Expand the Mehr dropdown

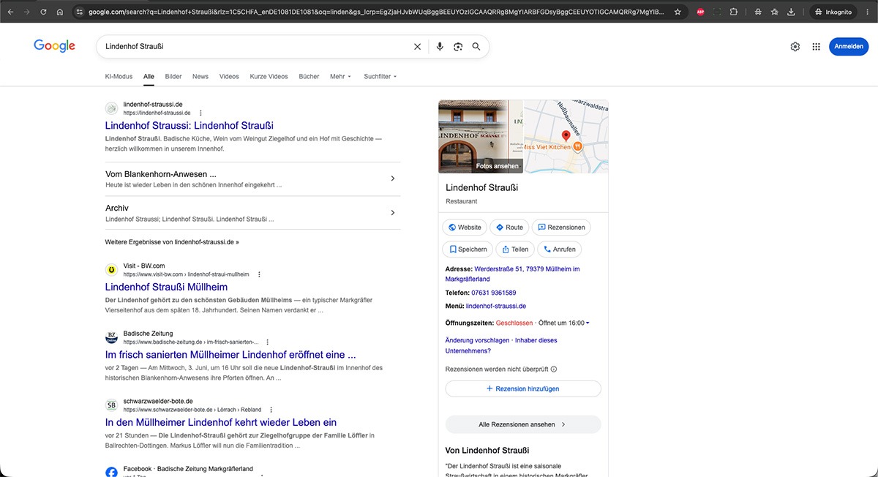(340, 76)
